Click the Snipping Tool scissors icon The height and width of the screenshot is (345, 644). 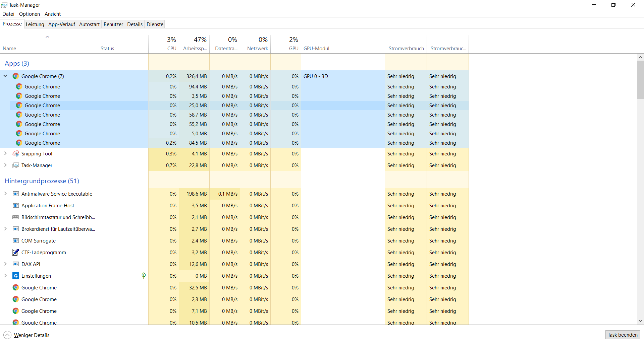[16, 153]
